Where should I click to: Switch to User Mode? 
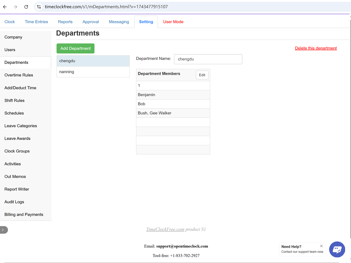(x=173, y=22)
